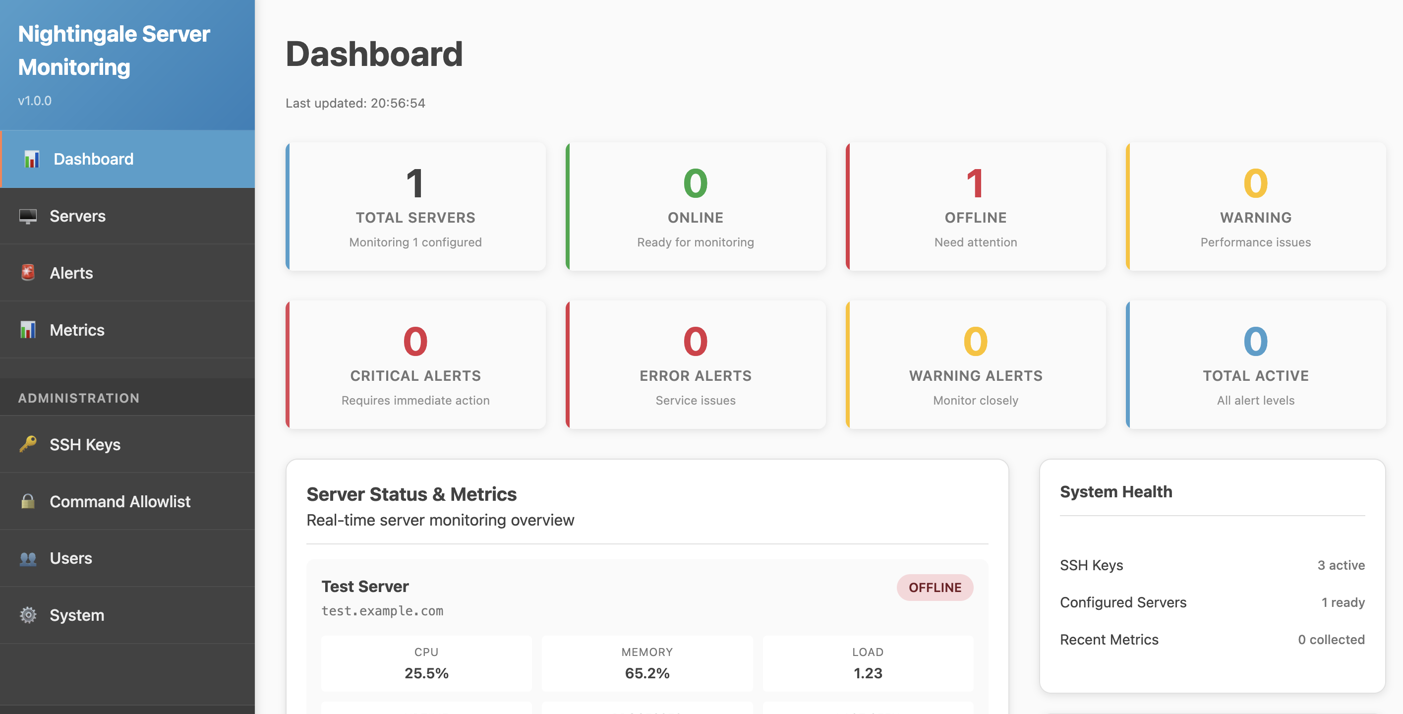Click the Command Allowlist lock icon

pos(28,501)
